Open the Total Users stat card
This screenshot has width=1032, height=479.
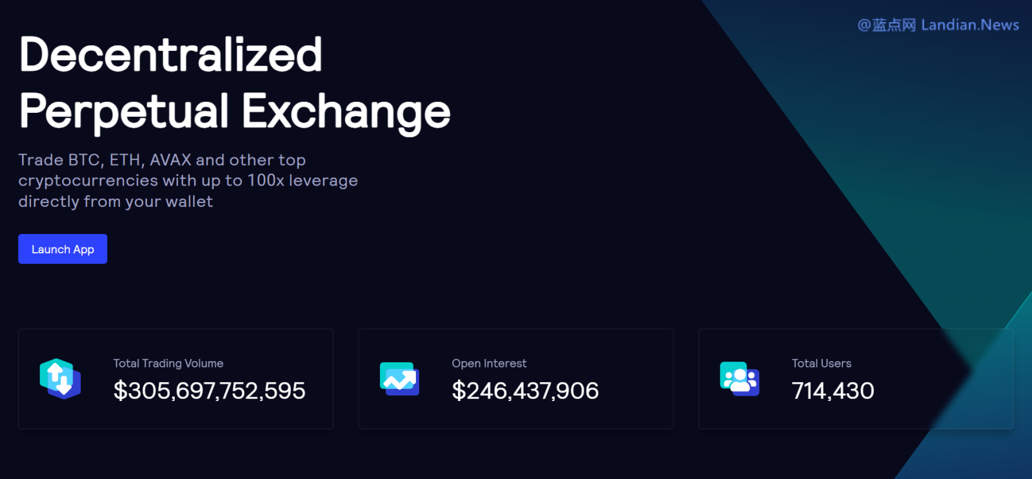coord(856,379)
